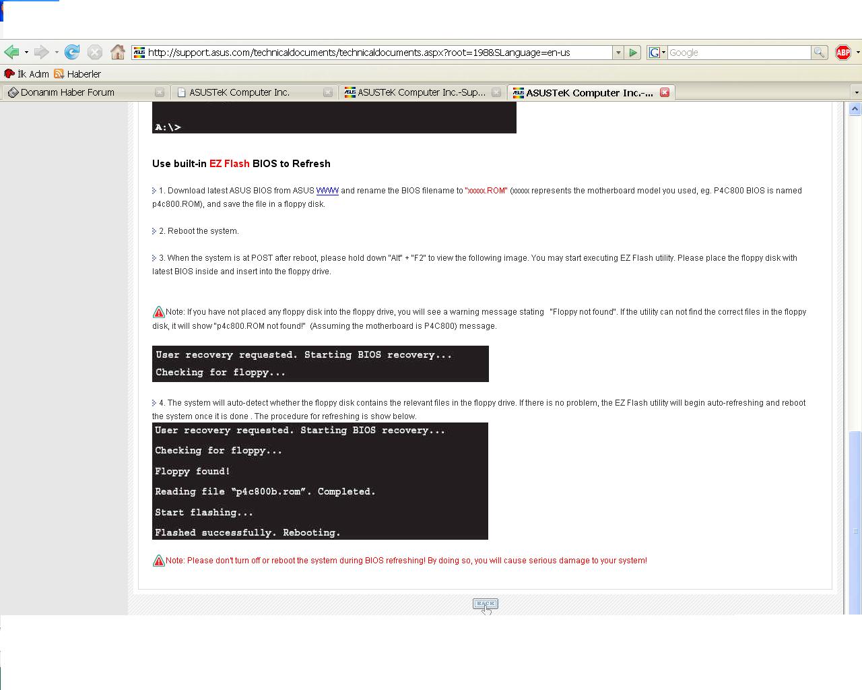Click into the Google search box
The width and height of the screenshot is (862, 690).
pos(739,53)
